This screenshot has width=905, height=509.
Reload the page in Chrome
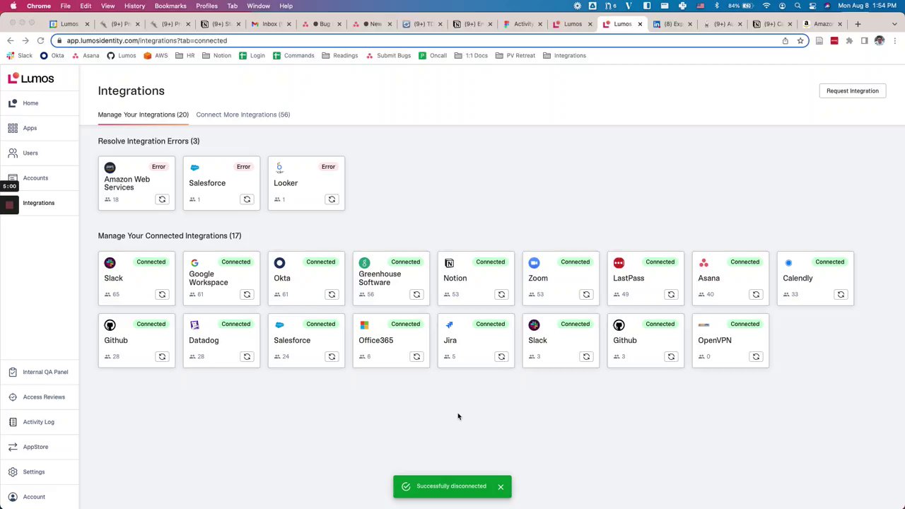click(x=40, y=40)
